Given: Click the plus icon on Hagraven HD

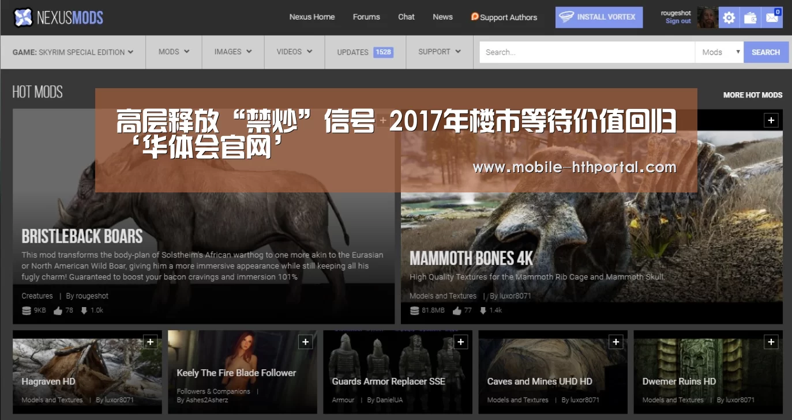Looking at the screenshot, I should click(x=150, y=342).
